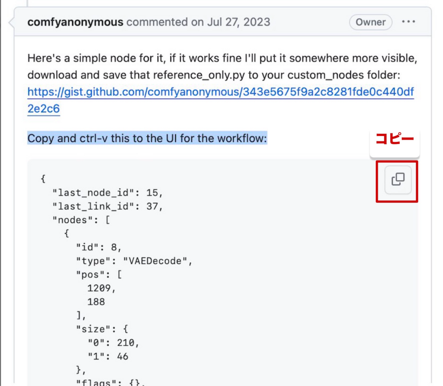Click the "pos": [ code line
Screen dimensions: 443x386
99,275
